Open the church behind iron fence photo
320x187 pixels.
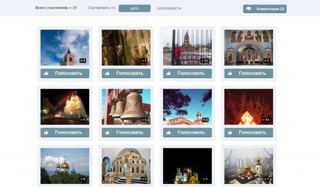[x=187, y=47]
